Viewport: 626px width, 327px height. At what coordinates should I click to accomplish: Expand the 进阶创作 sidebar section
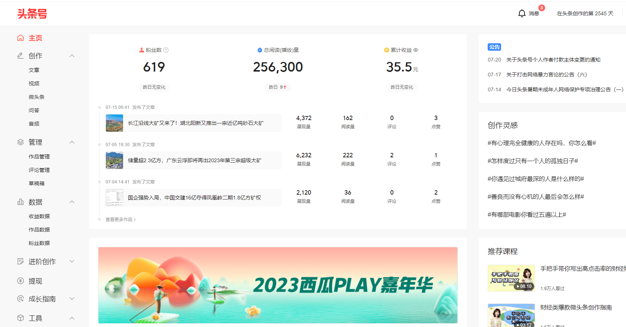72,261
